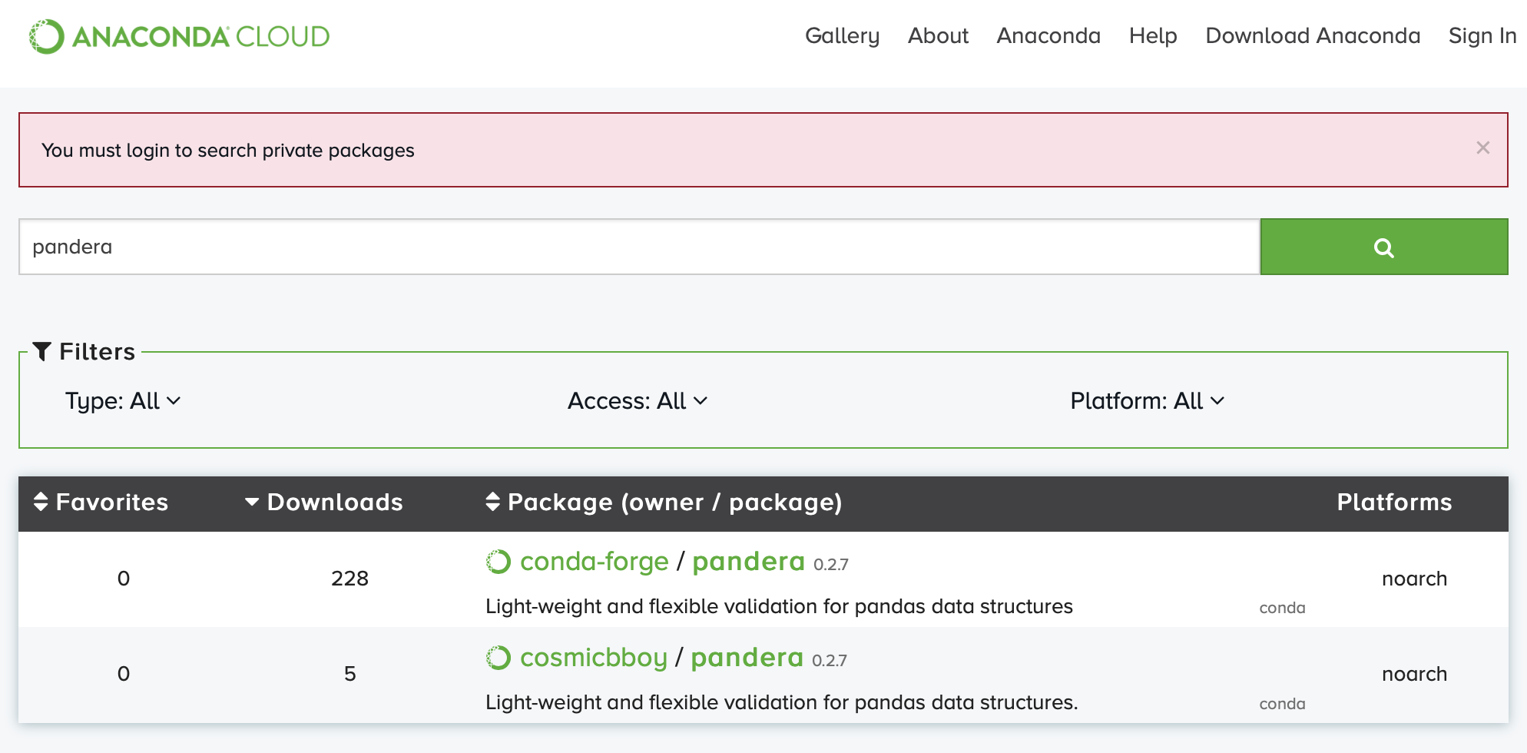Click the sort arrows on Favorites column
1527x753 pixels.
pyautogui.click(x=40, y=503)
